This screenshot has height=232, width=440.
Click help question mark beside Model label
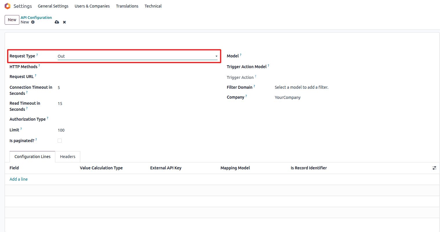[241, 55]
